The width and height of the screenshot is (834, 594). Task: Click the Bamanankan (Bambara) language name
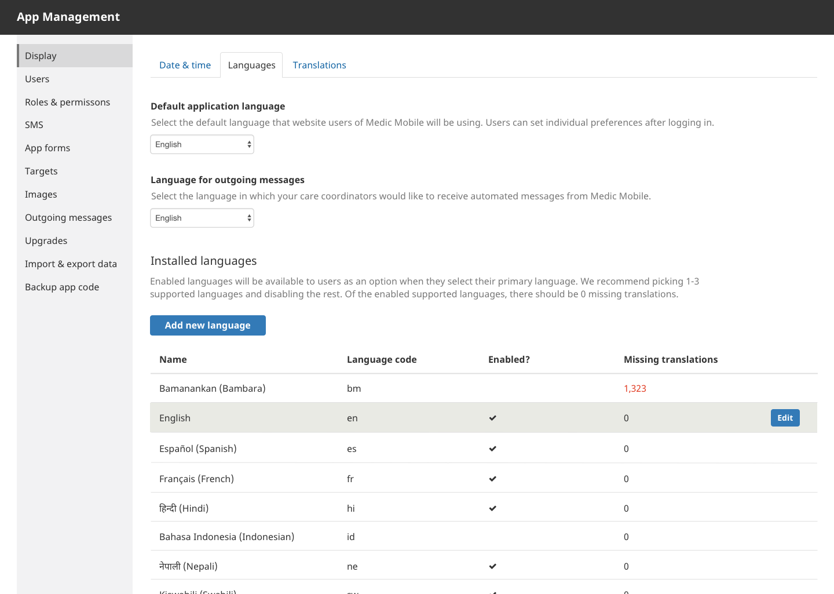click(213, 388)
